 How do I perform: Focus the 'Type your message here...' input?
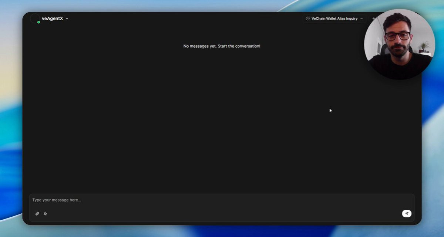click(222, 200)
